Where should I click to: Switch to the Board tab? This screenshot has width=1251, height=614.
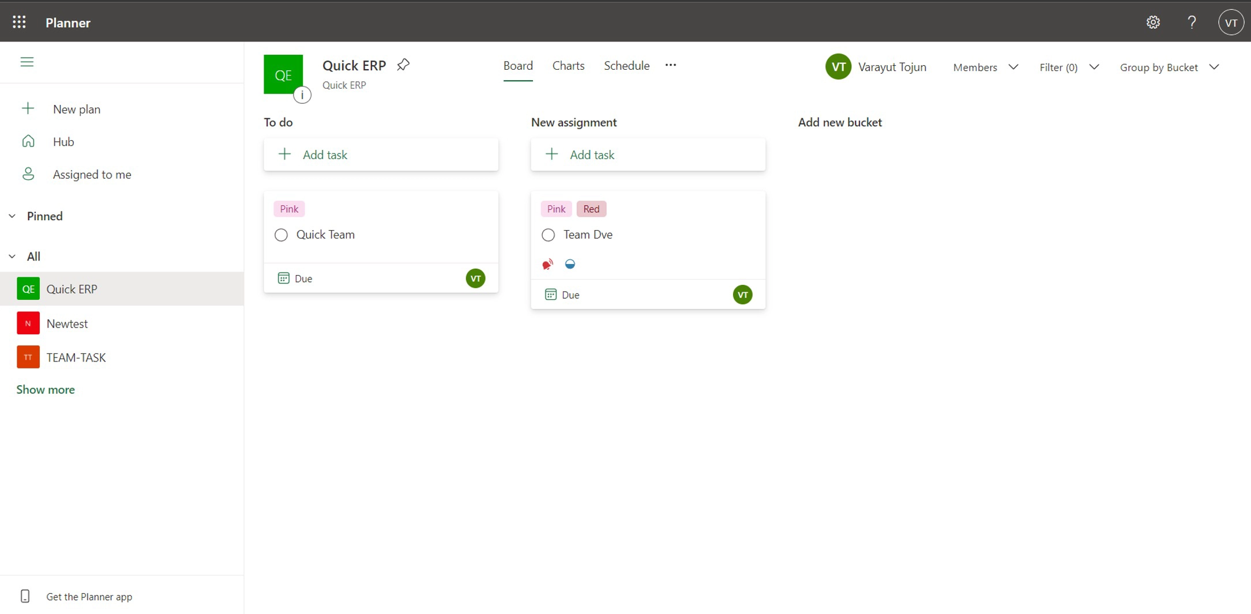pyautogui.click(x=518, y=66)
